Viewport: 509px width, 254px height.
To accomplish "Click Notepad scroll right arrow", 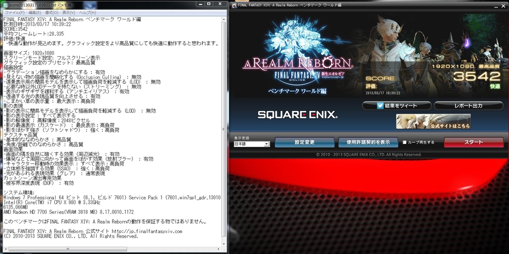I will pos(219,249).
